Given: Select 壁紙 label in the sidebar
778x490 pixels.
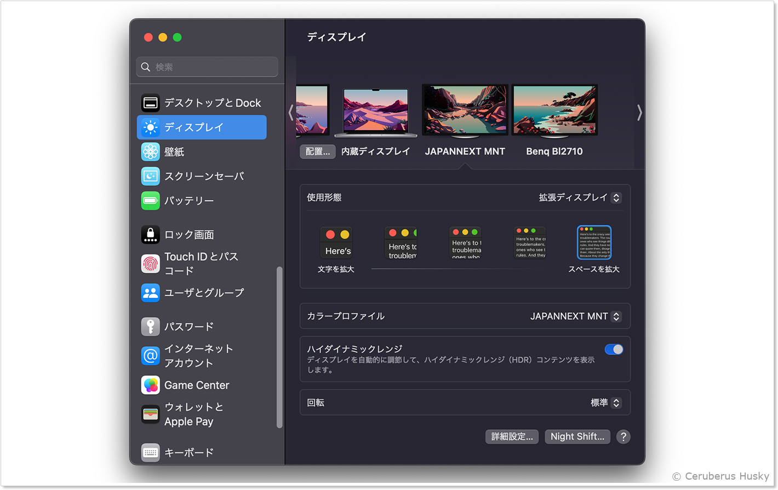Looking at the screenshot, I should pos(174,151).
